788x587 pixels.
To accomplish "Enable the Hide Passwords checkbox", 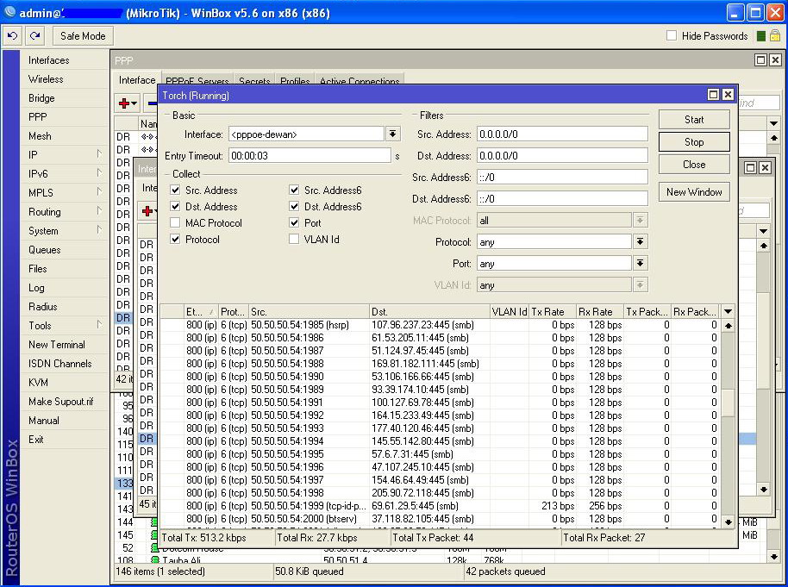I will tap(672, 36).
